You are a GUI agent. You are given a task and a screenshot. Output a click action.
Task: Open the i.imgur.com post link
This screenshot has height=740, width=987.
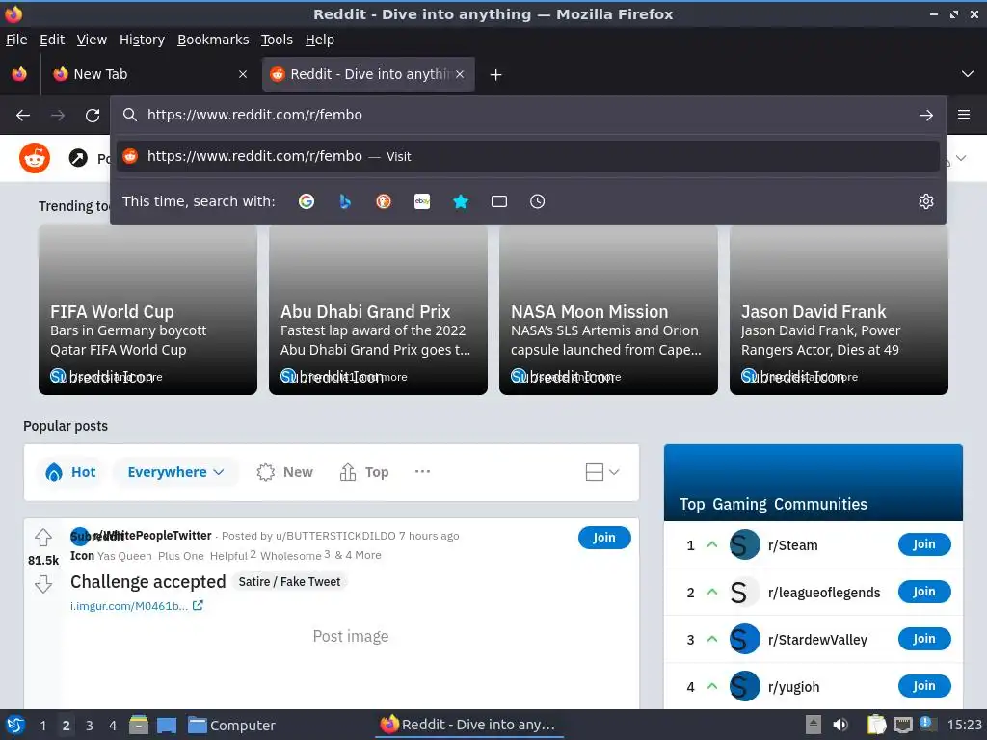point(136,606)
